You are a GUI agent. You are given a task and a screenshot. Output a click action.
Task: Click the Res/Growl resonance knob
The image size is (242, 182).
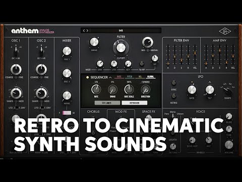148,42
